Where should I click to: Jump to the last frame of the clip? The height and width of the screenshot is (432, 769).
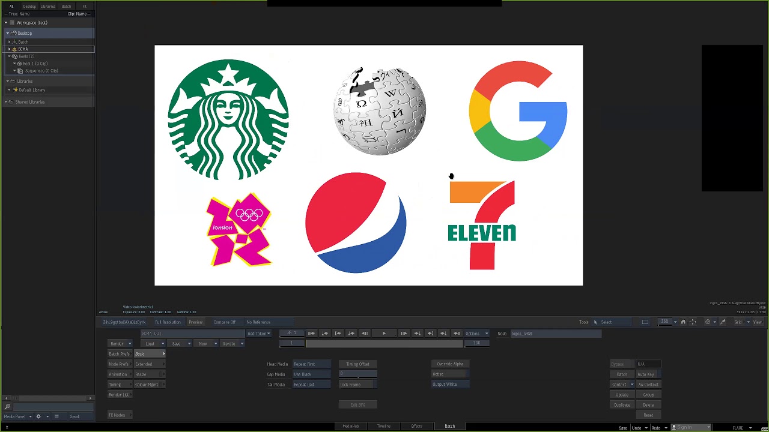pos(457,334)
